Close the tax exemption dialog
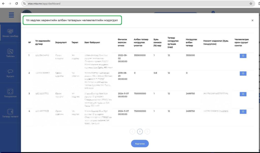 click(x=252, y=21)
